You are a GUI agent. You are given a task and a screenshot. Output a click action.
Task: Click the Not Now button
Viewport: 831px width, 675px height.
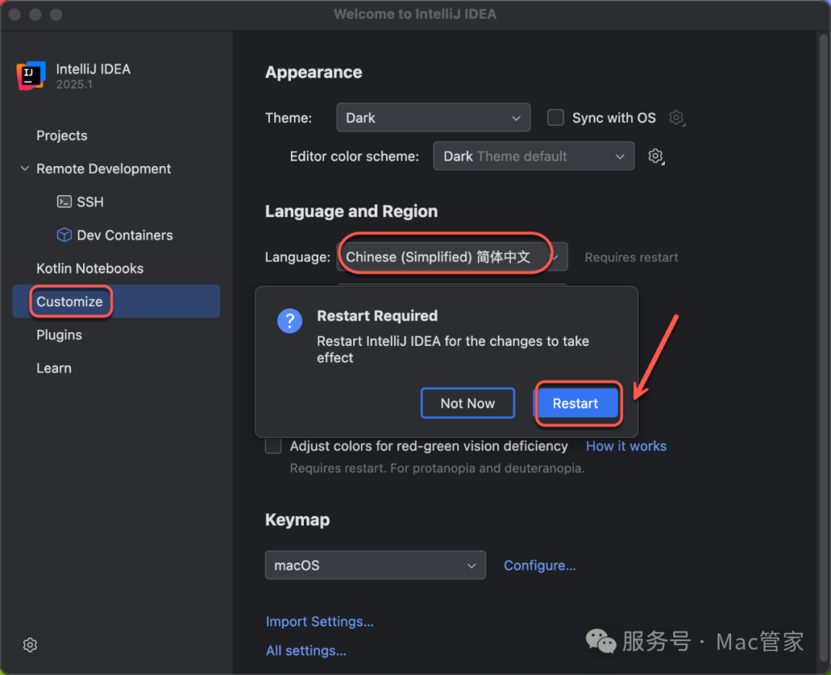point(468,404)
